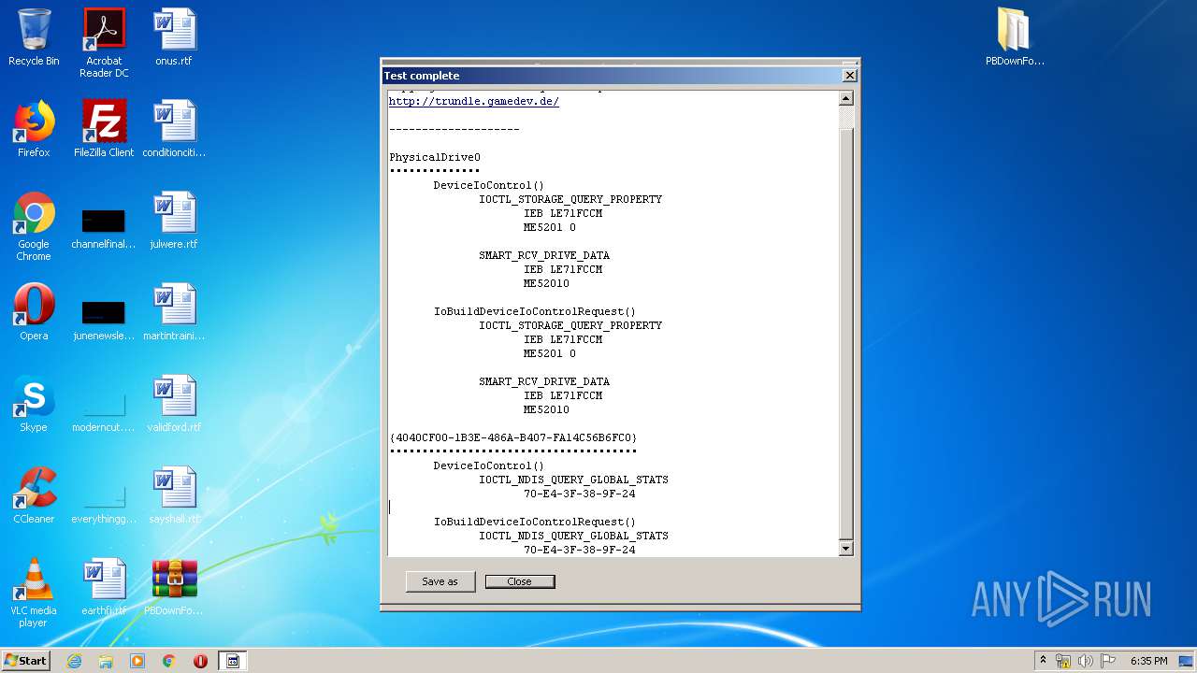Viewport: 1197px width, 673px height.
Task: Select the PBDownFo... WinRAR archive icon
Action: [x=174, y=587]
